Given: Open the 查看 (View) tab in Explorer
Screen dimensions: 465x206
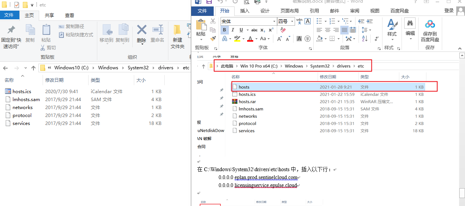Looking at the screenshot, I should [x=70, y=15].
